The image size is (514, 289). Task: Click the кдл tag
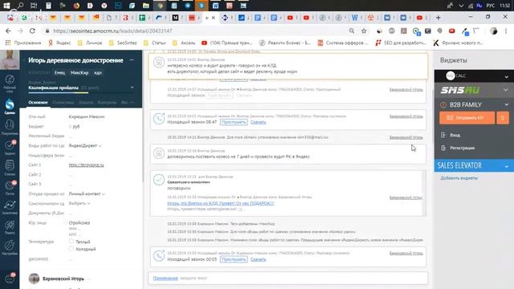coord(98,72)
